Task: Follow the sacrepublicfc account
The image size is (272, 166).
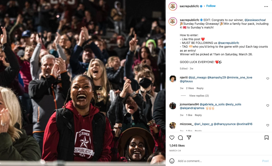Action: click(x=211, y=6)
